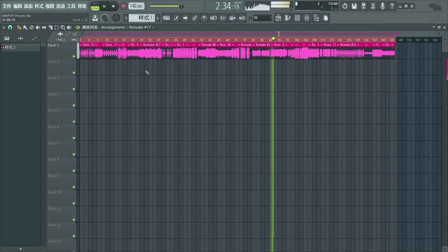Open the Remake #17 clip selector

coord(140,27)
